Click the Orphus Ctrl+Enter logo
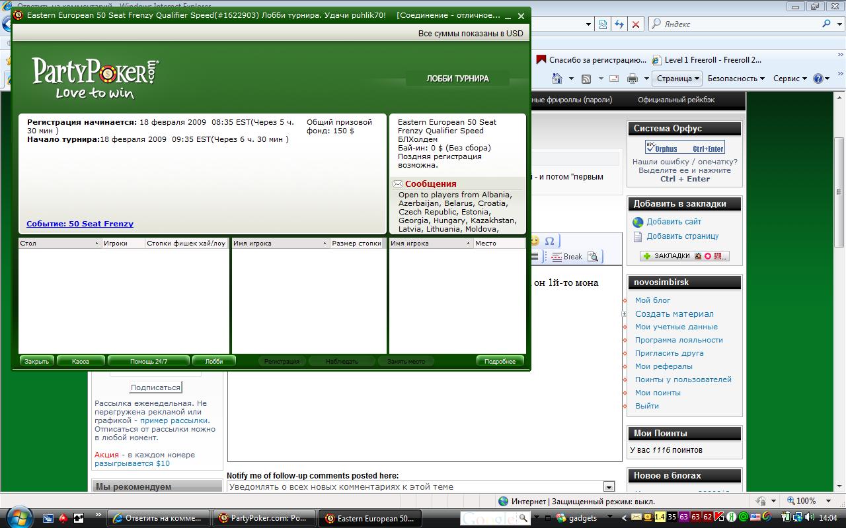The width and height of the screenshot is (846, 528). pyautogui.click(x=685, y=147)
